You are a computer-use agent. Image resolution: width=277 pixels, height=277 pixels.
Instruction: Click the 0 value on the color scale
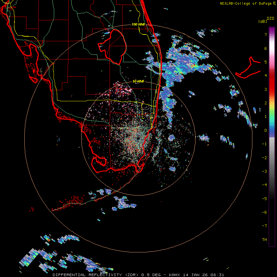tap(266, 130)
